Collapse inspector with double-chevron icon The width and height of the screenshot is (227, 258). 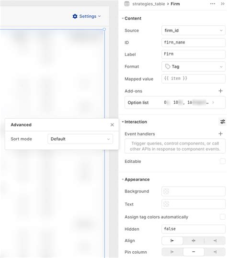pyautogui.click(x=222, y=4)
